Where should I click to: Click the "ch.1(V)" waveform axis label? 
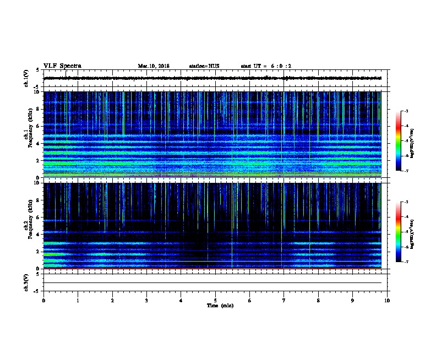(x=26, y=78)
